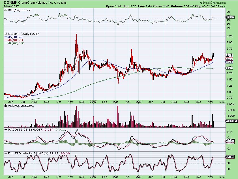Click the 8-Nov-2017 date label

[x=11, y=7]
